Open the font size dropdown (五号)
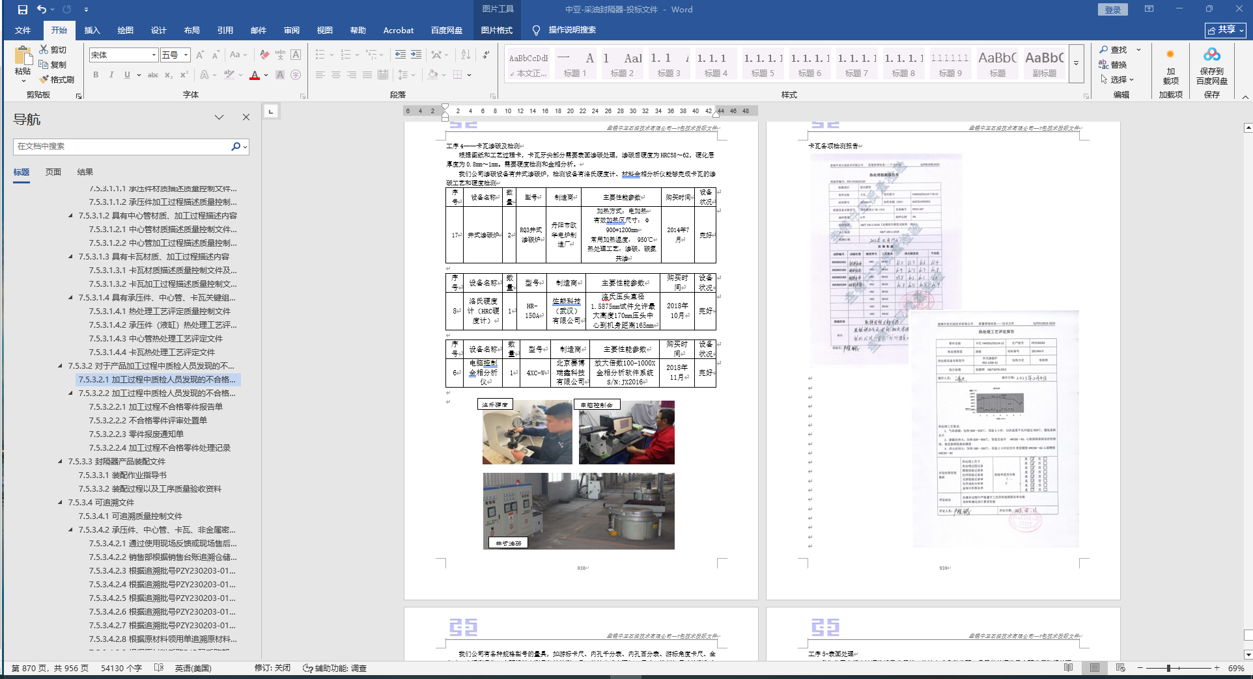Image resolution: width=1253 pixels, height=679 pixels. click(x=186, y=55)
